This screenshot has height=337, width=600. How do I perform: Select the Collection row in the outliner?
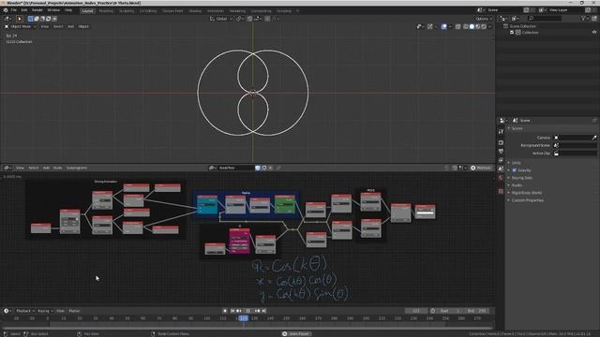530,33
